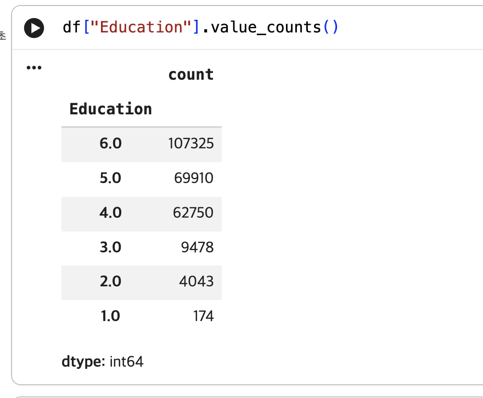The height and width of the screenshot is (398, 483).
Task: Click the count value 174
Action: click(203, 316)
